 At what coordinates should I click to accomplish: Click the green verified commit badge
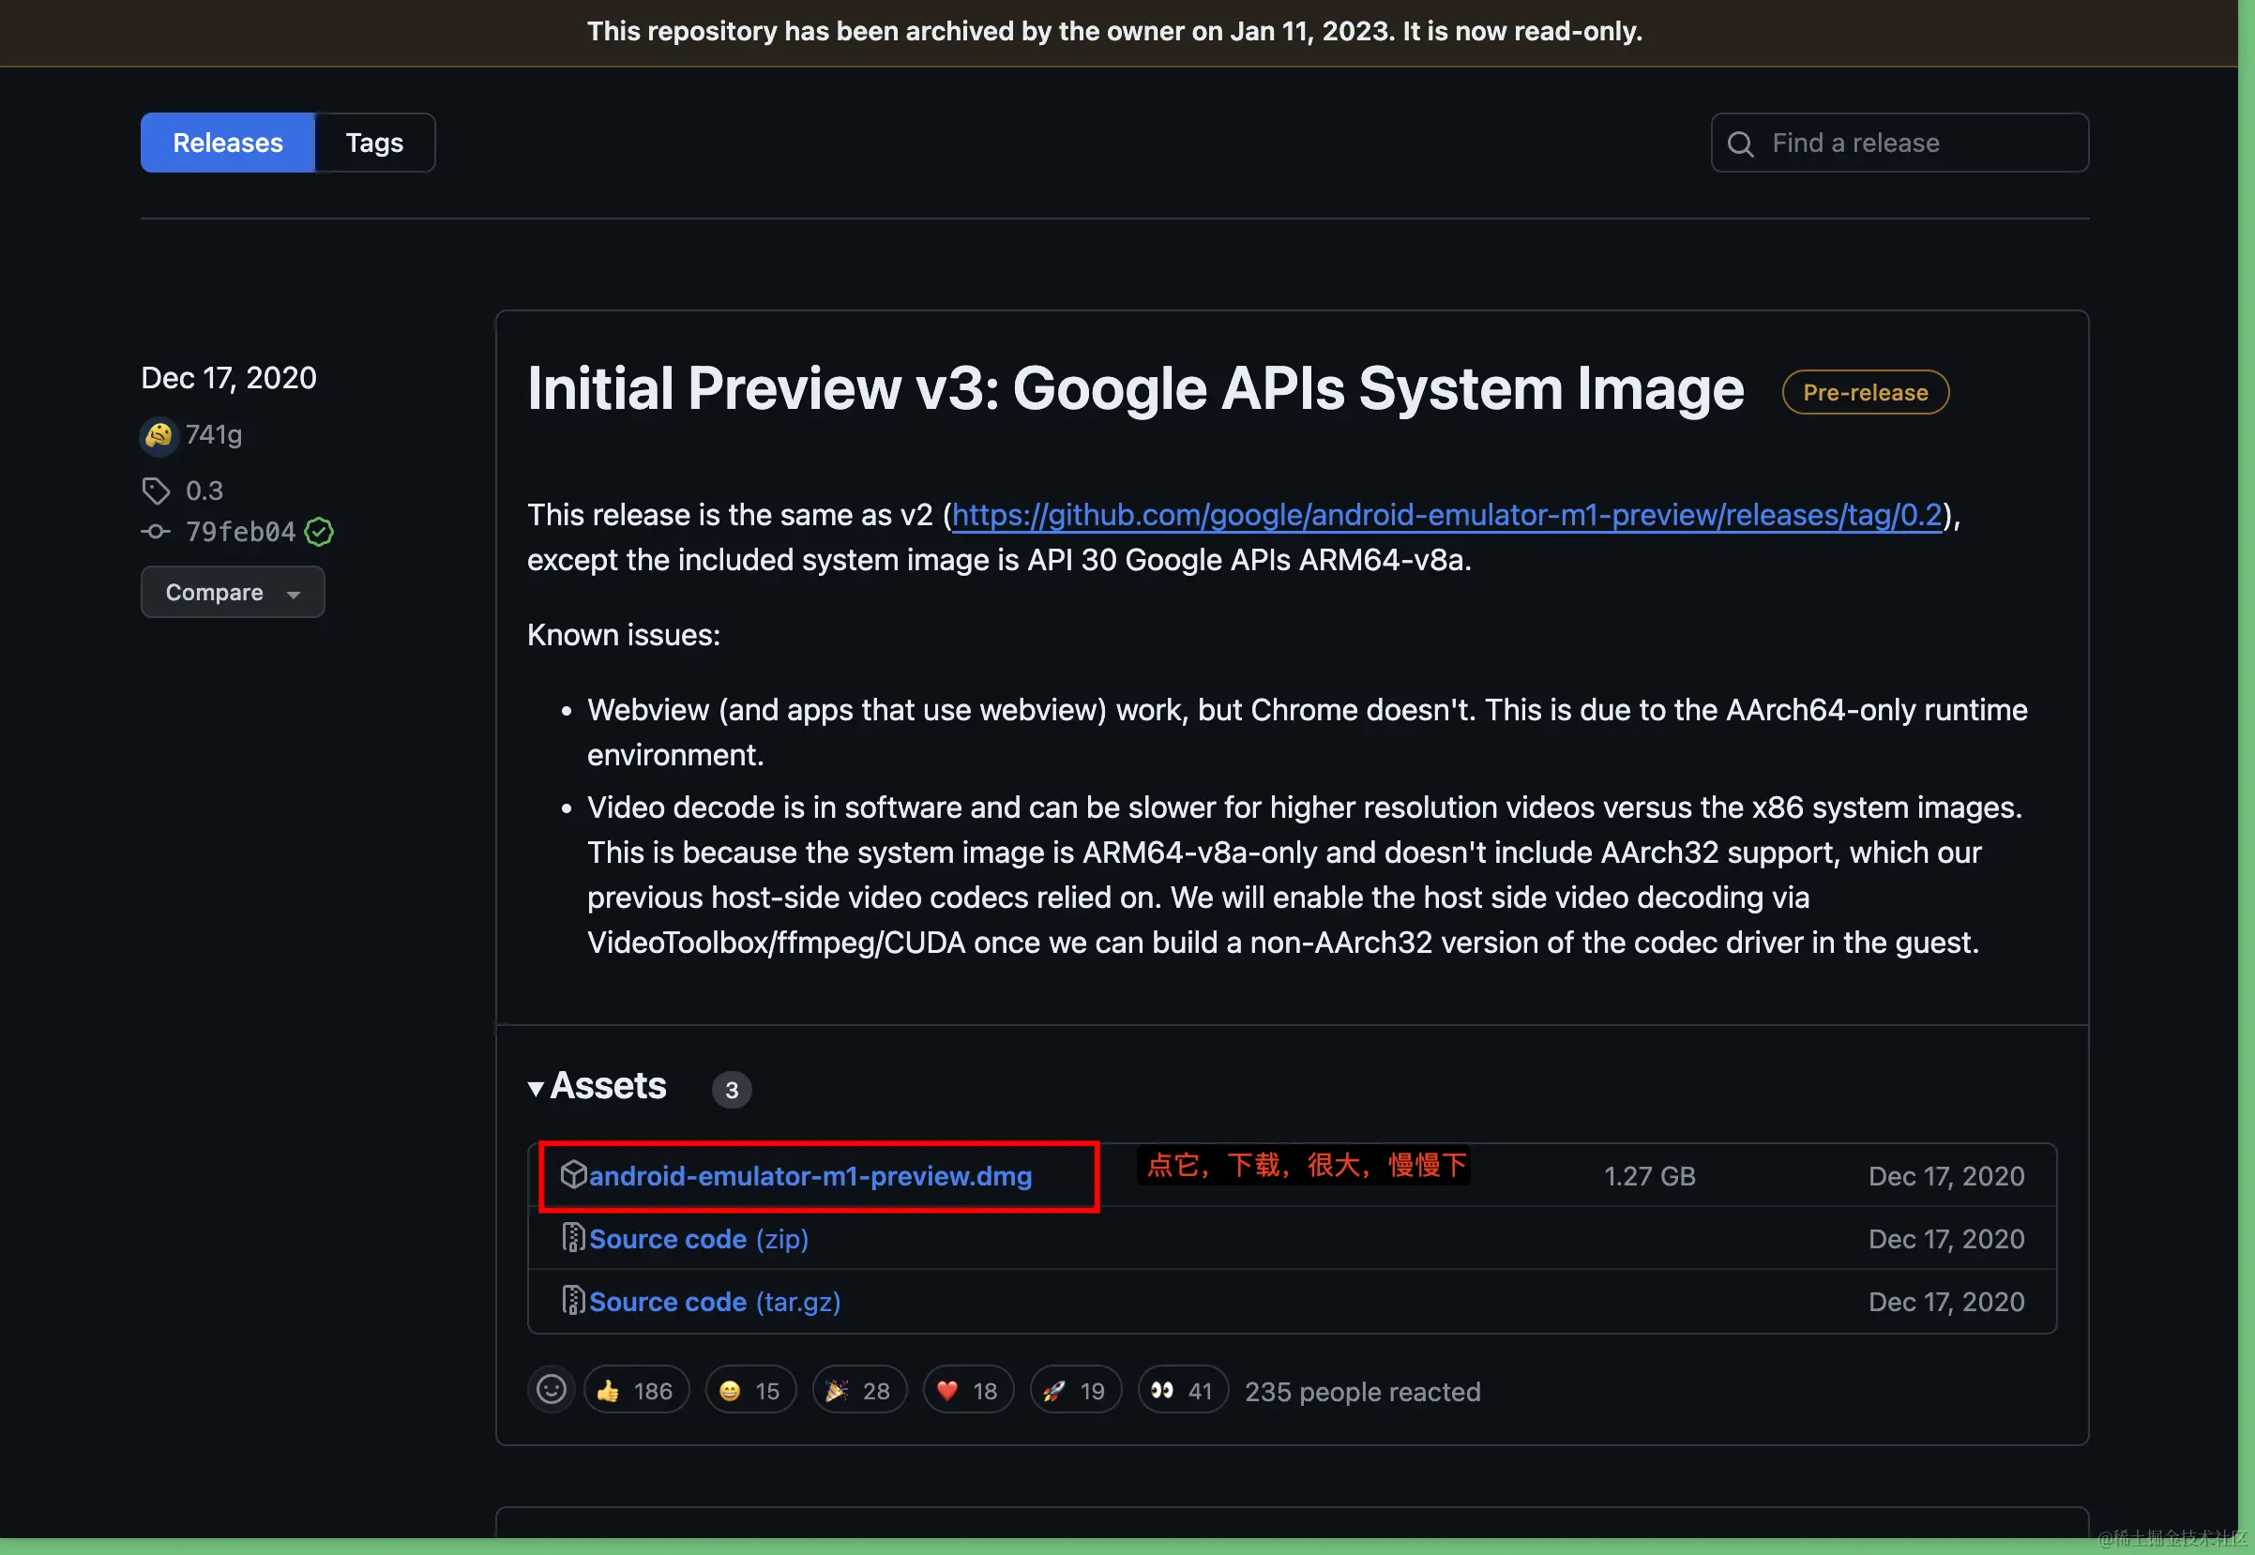[319, 532]
